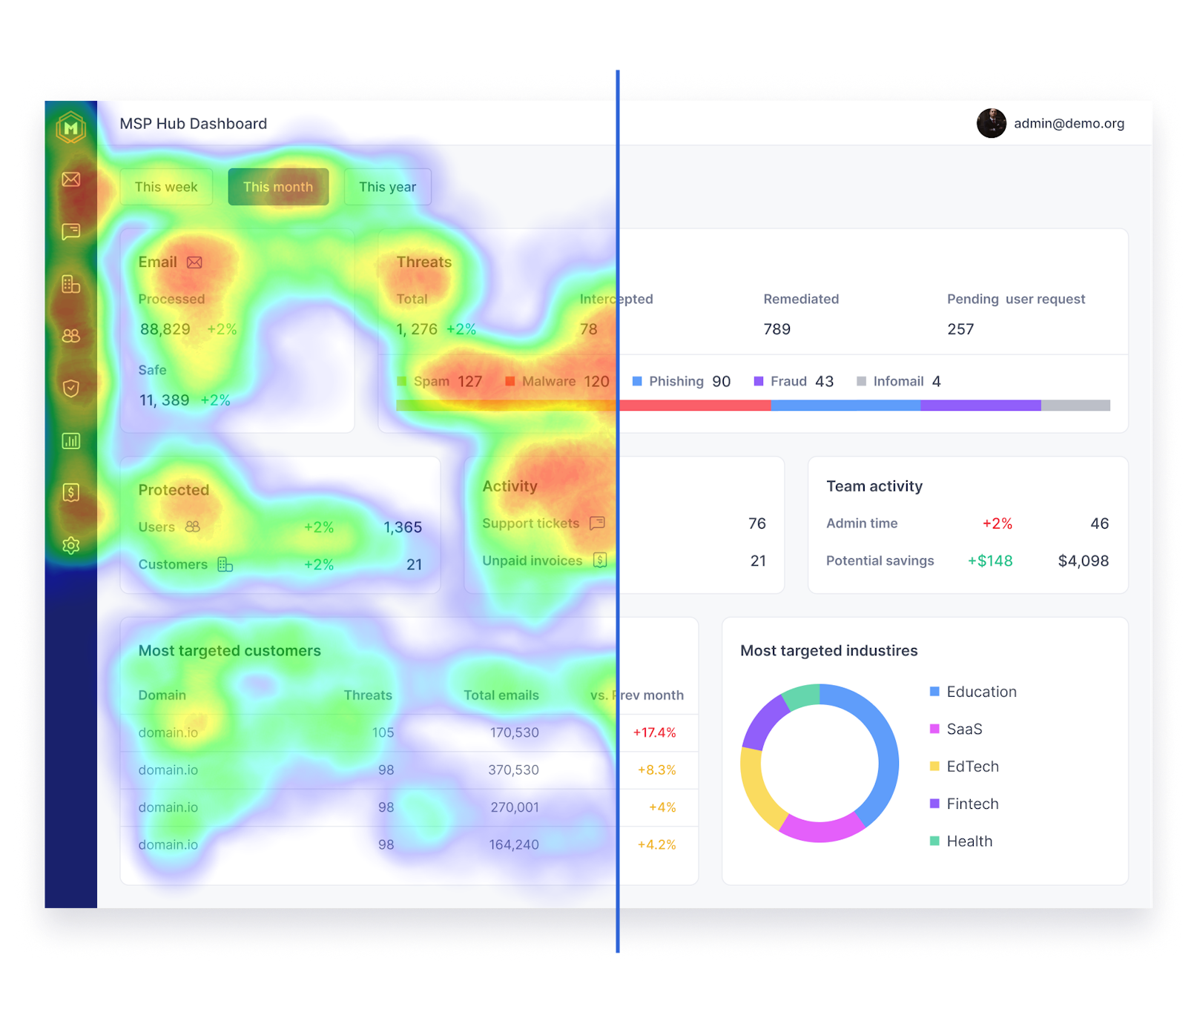Open the first domain.io customer link
Screen dimensions: 1197x1009
168,732
